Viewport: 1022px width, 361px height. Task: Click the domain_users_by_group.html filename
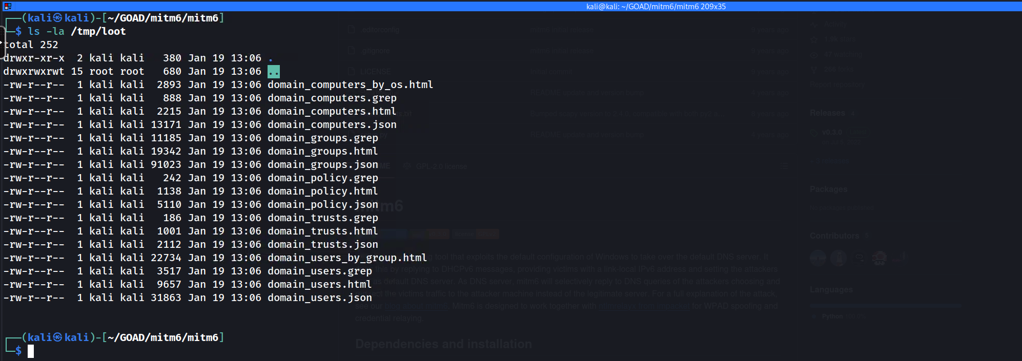(347, 258)
